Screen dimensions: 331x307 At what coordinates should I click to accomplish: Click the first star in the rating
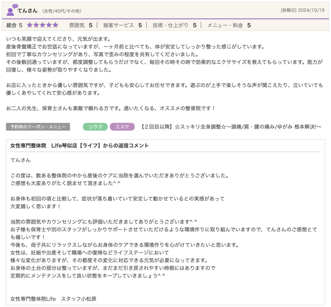tap(30, 25)
